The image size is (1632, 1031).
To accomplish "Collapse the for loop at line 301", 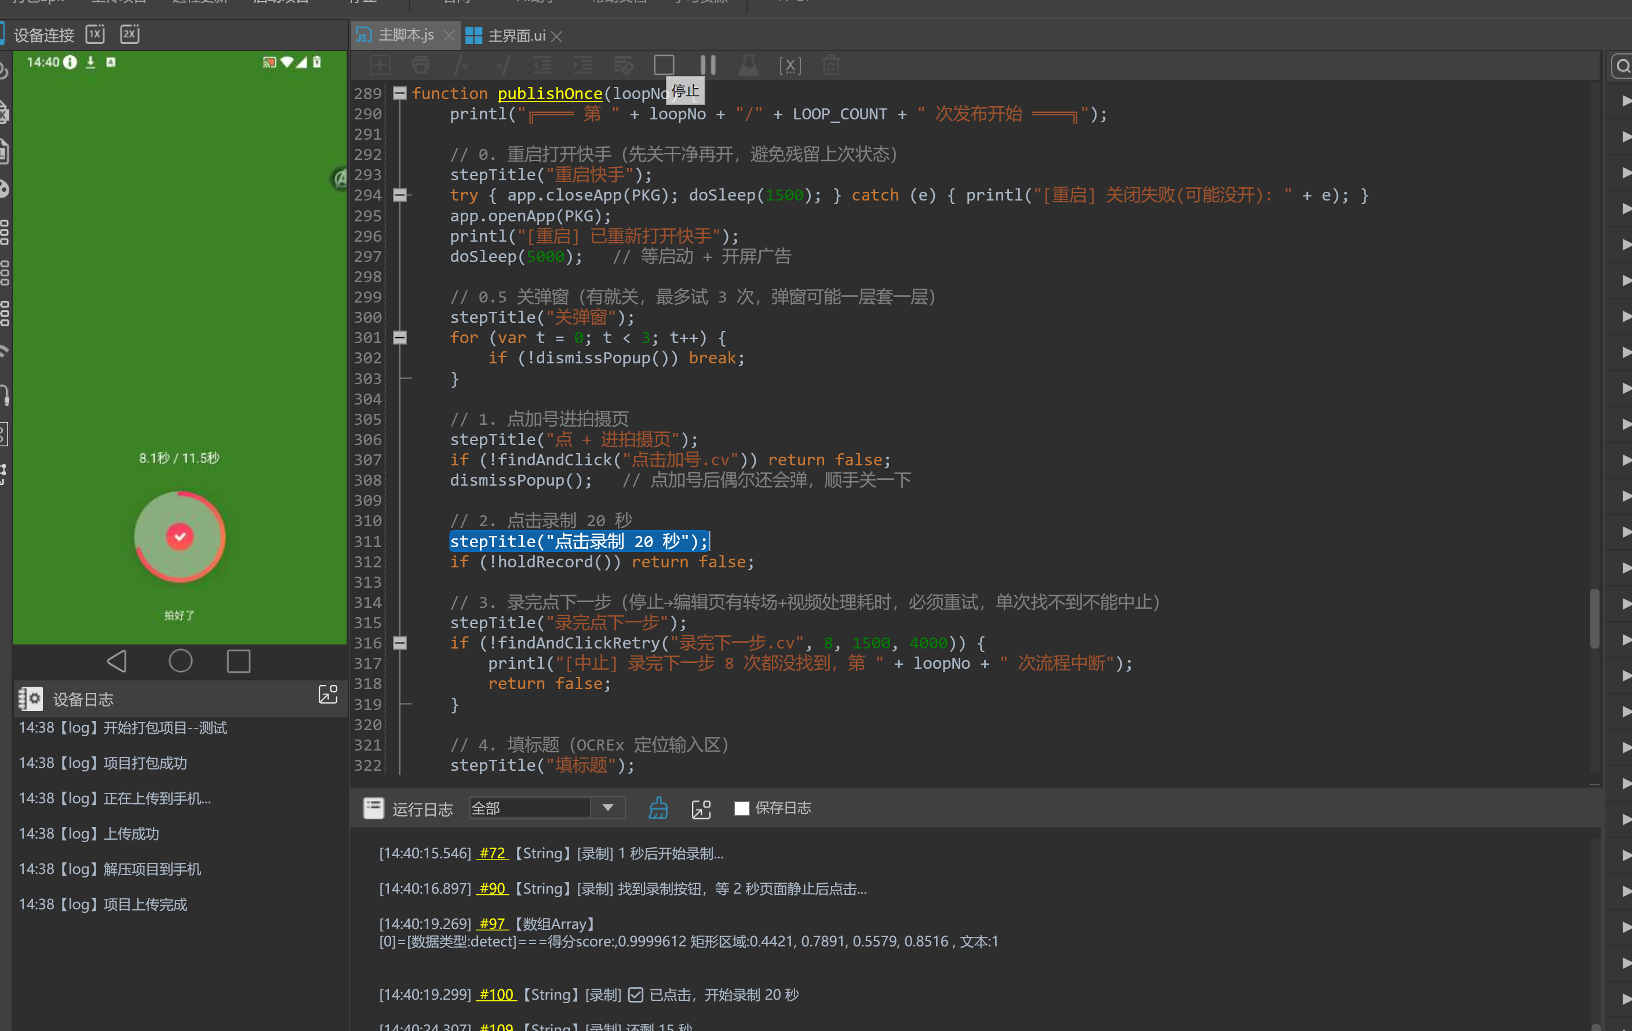I will pos(400,337).
